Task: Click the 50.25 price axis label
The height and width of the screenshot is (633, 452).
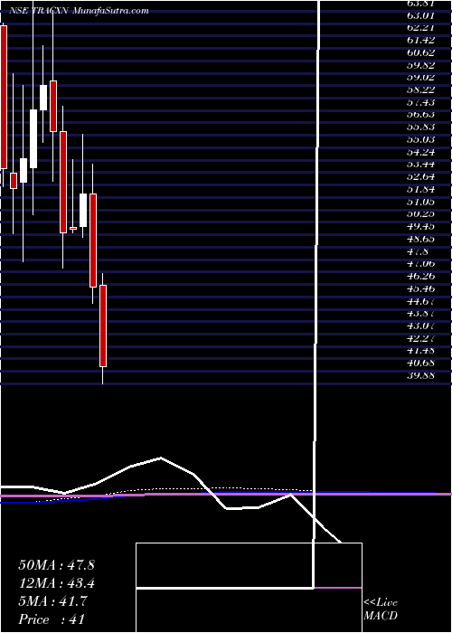Action: pos(421,213)
